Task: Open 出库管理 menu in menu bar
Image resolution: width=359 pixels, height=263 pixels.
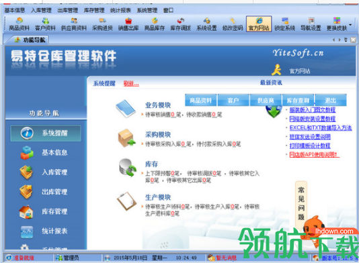Action: (x=68, y=10)
